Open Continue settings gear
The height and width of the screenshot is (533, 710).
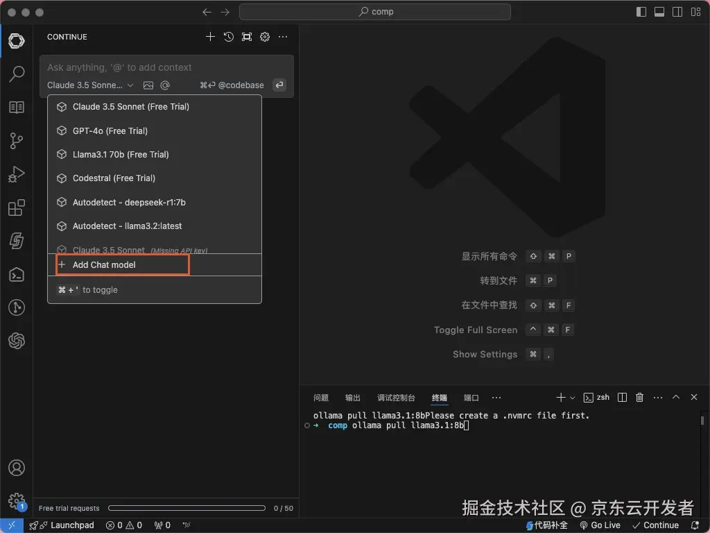click(x=264, y=37)
